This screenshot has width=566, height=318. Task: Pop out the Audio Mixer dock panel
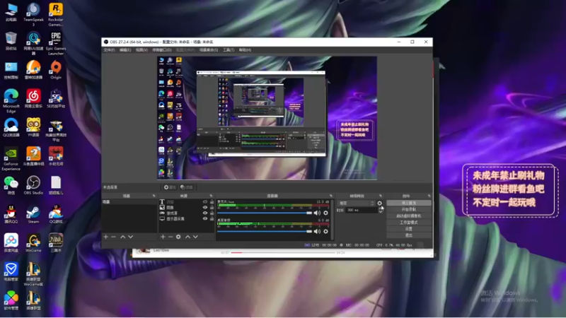click(331, 196)
